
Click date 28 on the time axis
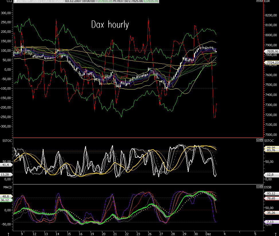[x=173, y=234]
